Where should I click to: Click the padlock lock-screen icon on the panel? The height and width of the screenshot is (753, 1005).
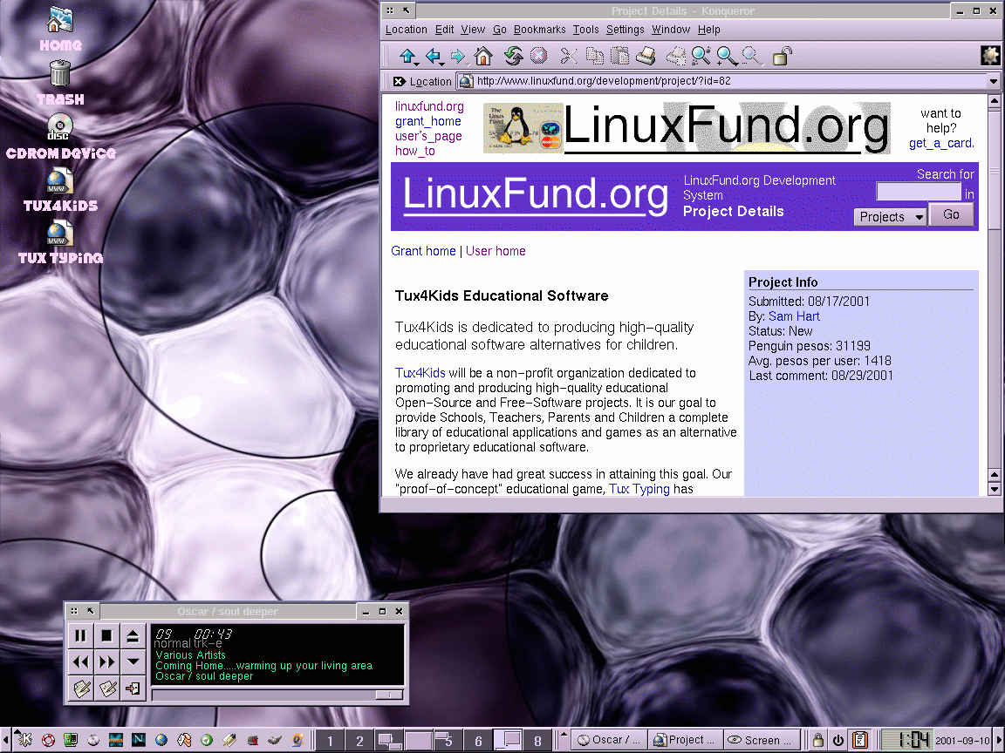pos(817,740)
